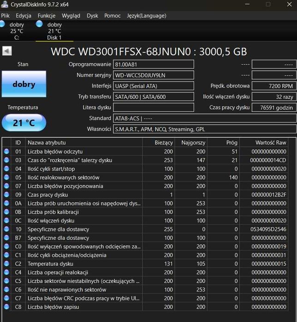297x322 pixels.
Task: Click status dot for attribute 07
Action: 6,186
